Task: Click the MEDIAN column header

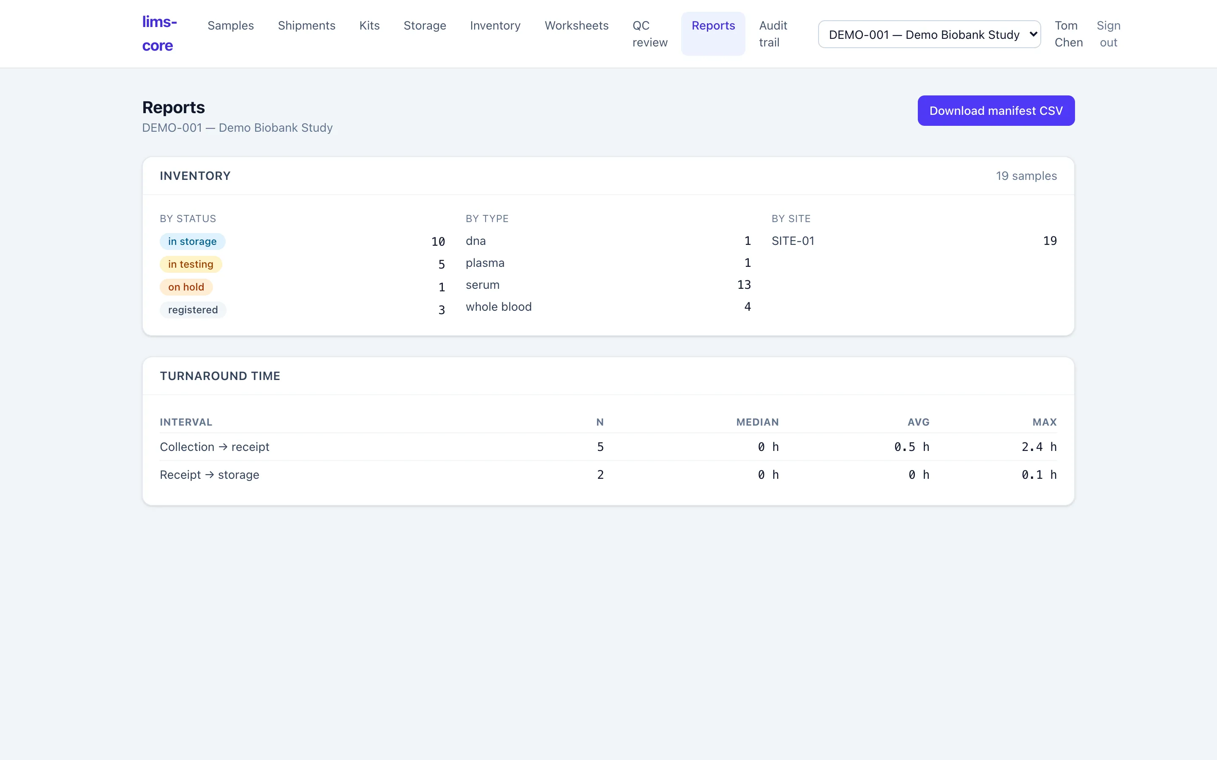Action: pos(757,422)
